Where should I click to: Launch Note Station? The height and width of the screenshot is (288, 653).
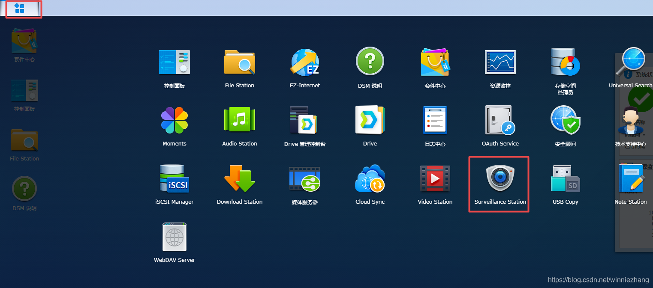coord(631,178)
